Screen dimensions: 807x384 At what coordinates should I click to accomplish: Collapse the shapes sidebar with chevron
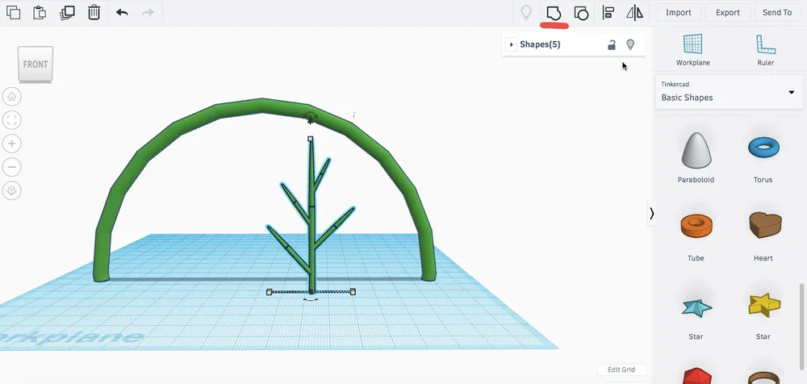pyautogui.click(x=651, y=213)
